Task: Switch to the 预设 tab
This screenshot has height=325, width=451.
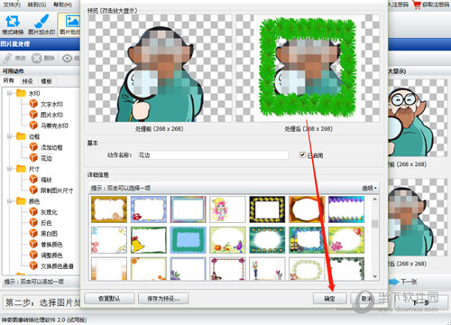Action: (27, 81)
